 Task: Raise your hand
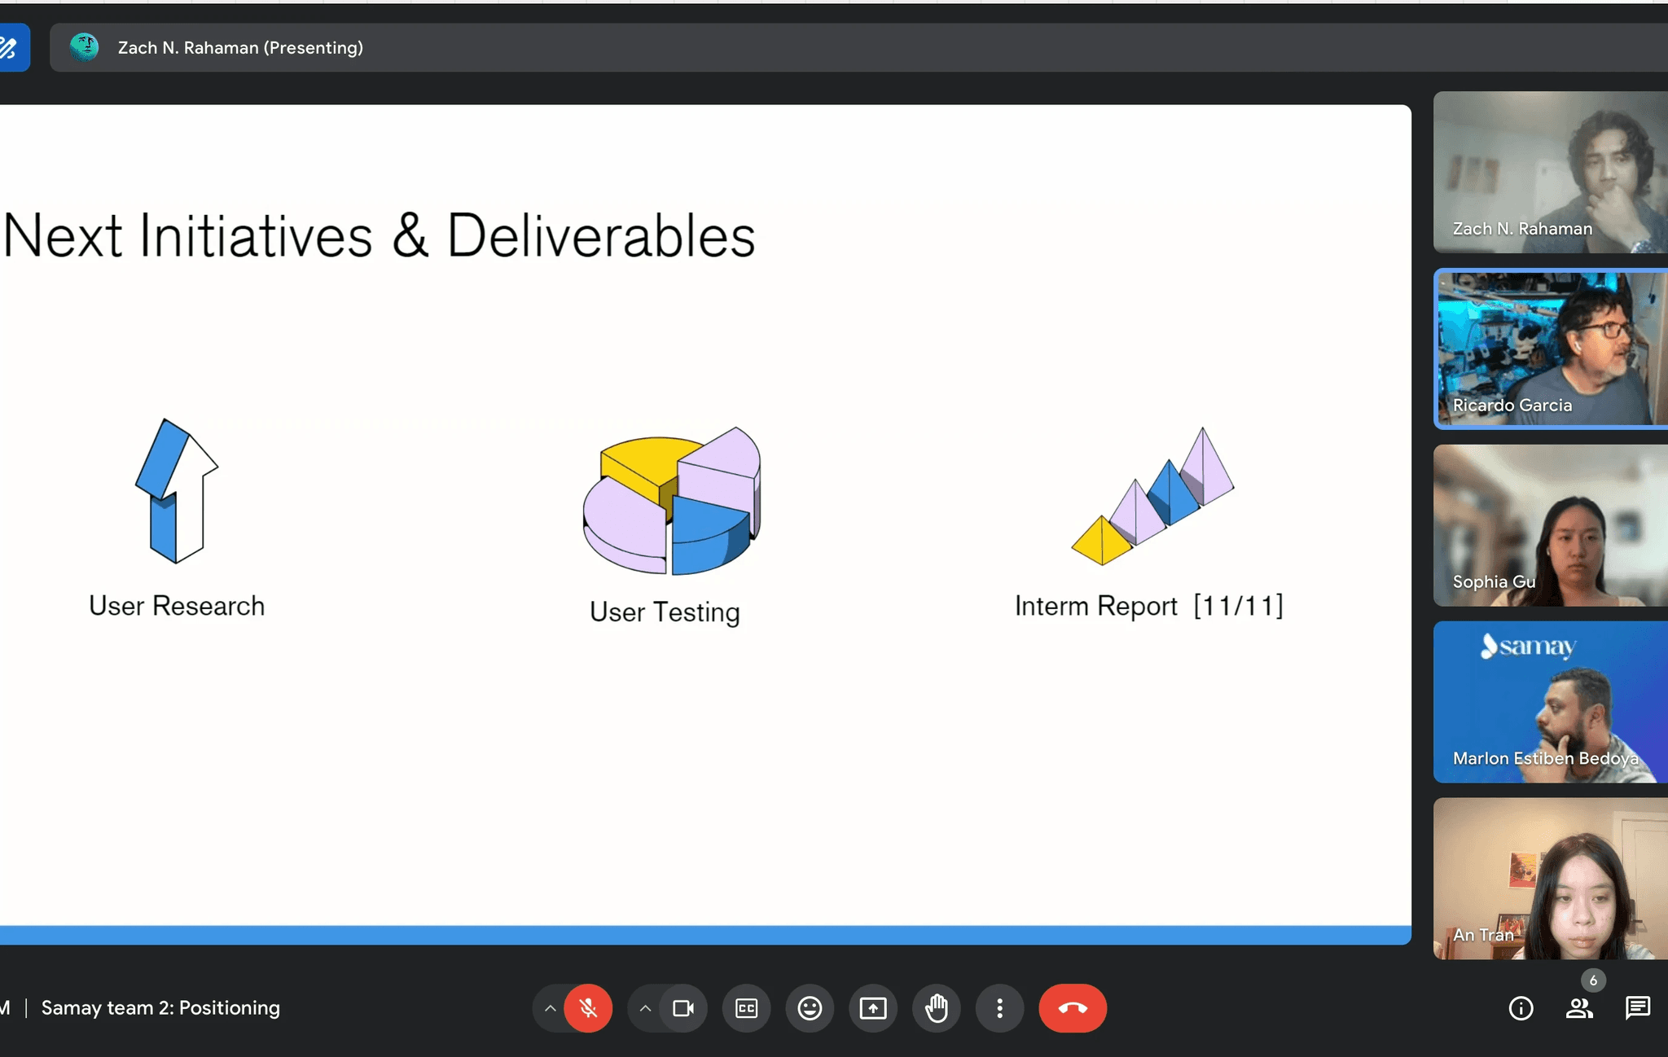tap(937, 1008)
